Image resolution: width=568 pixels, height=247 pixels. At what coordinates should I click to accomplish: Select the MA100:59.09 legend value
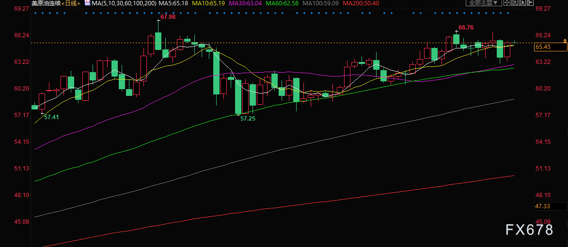tap(321, 3)
